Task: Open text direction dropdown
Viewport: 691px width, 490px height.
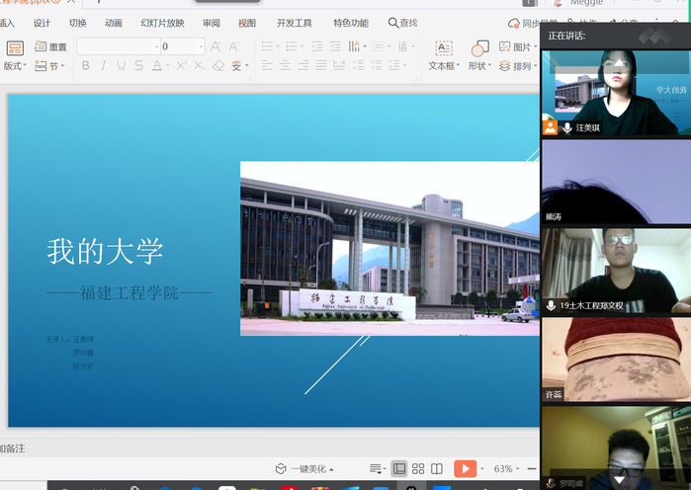Action: click(357, 46)
